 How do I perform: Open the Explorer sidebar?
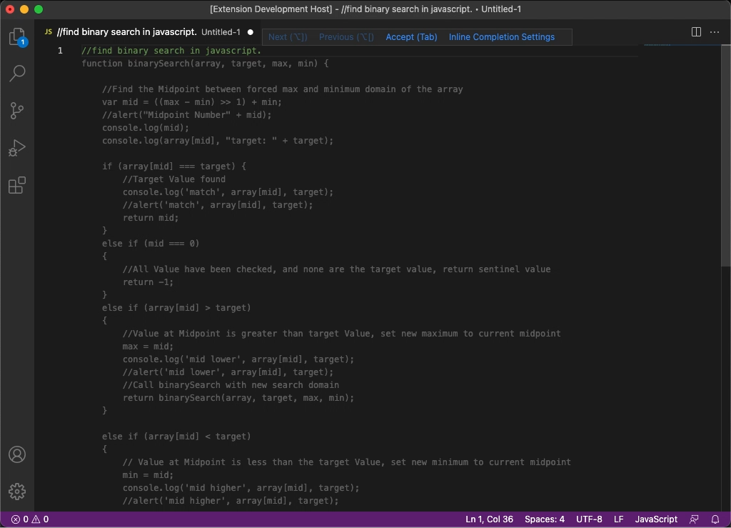pyautogui.click(x=18, y=37)
